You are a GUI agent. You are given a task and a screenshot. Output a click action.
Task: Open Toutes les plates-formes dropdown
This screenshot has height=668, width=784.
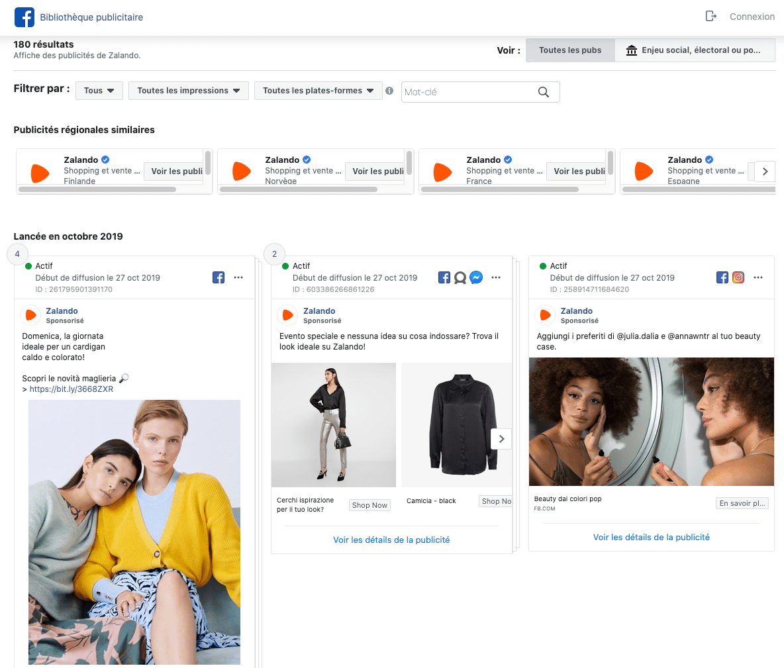[x=318, y=91]
